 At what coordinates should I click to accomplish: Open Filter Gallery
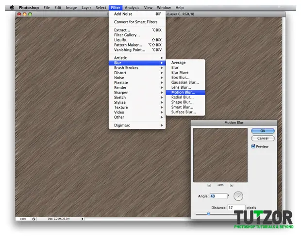coord(137,35)
